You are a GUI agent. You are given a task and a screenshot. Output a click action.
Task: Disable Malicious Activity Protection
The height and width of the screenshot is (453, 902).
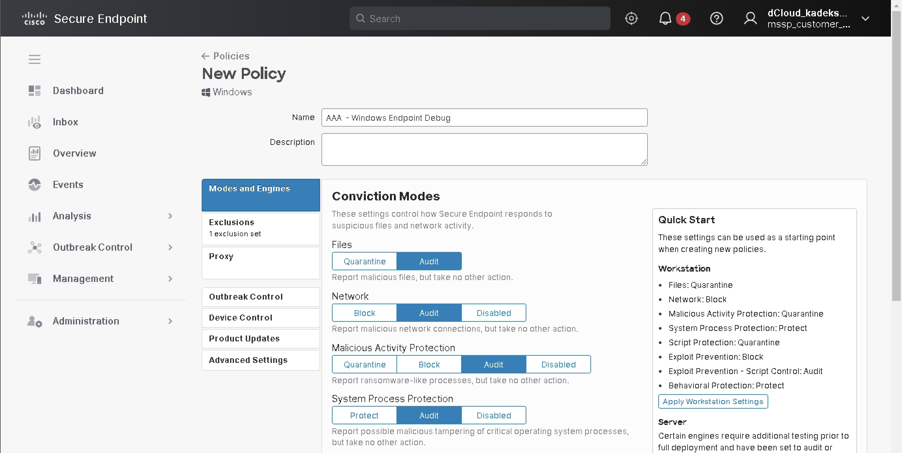pyautogui.click(x=558, y=365)
